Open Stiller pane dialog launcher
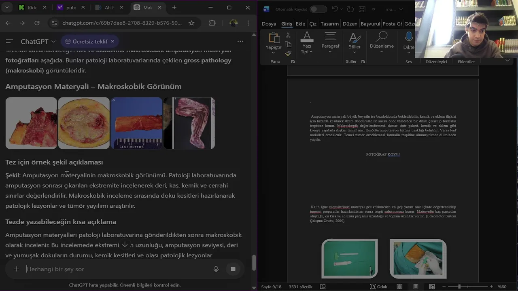Image resolution: width=518 pixels, height=291 pixels. click(x=363, y=61)
